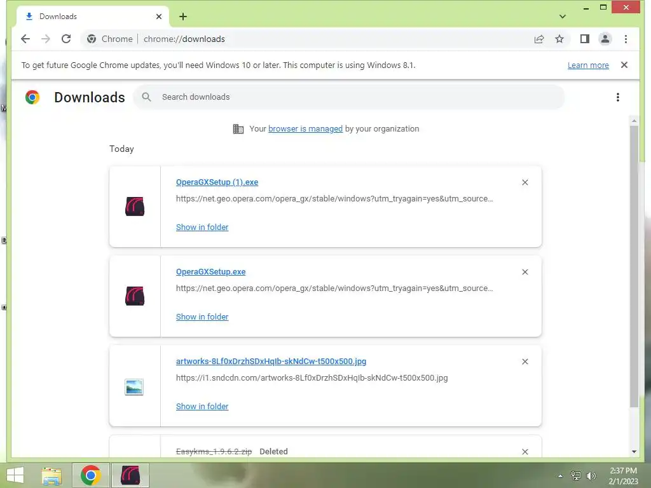The image size is (651, 488).
Task: Open the volume tray icon
Action: point(591,476)
